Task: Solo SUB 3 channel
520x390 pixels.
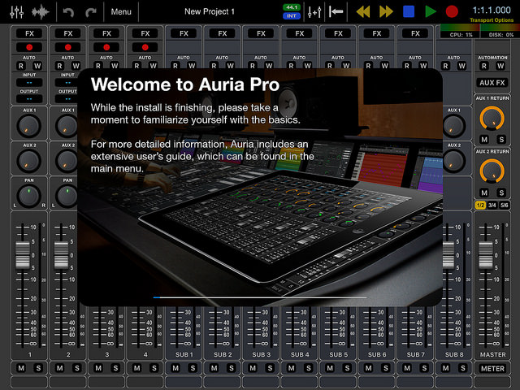Action: pos(270,368)
